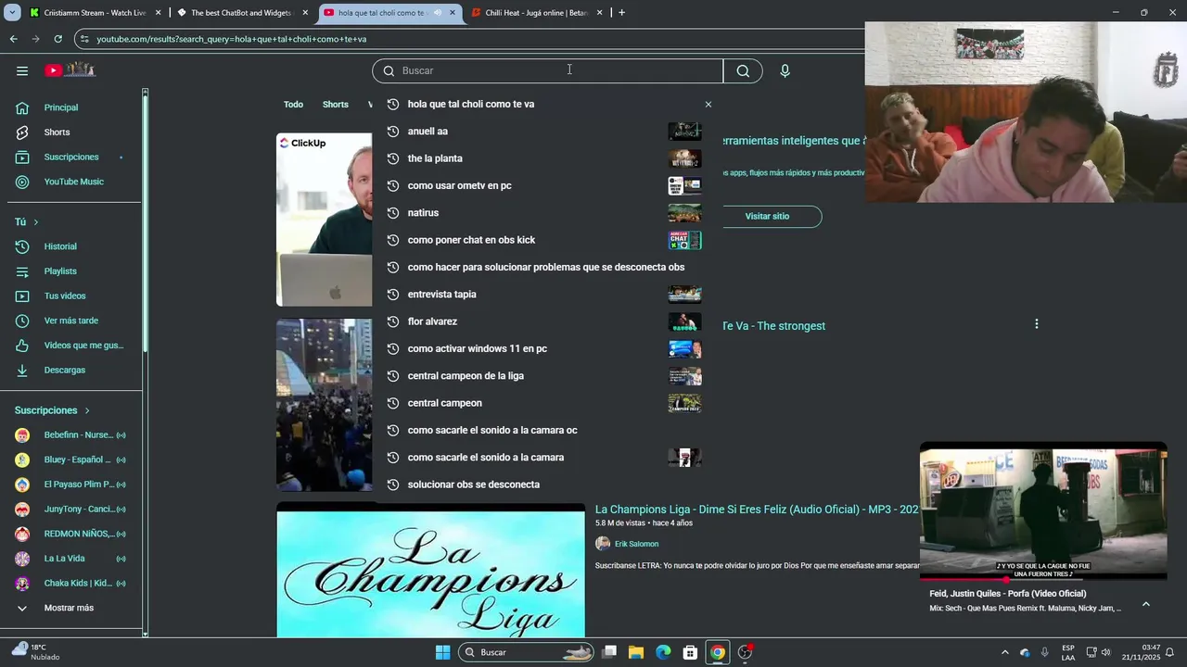The width and height of the screenshot is (1187, 667).
Task: Open Bebefinn channel subscription
Action: [74, 435]
